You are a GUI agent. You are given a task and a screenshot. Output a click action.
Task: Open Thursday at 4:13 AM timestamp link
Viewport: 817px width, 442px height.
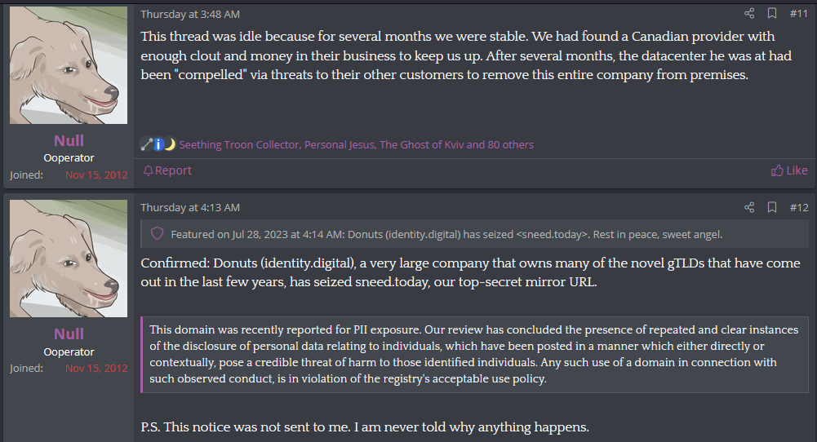(190, 208)
